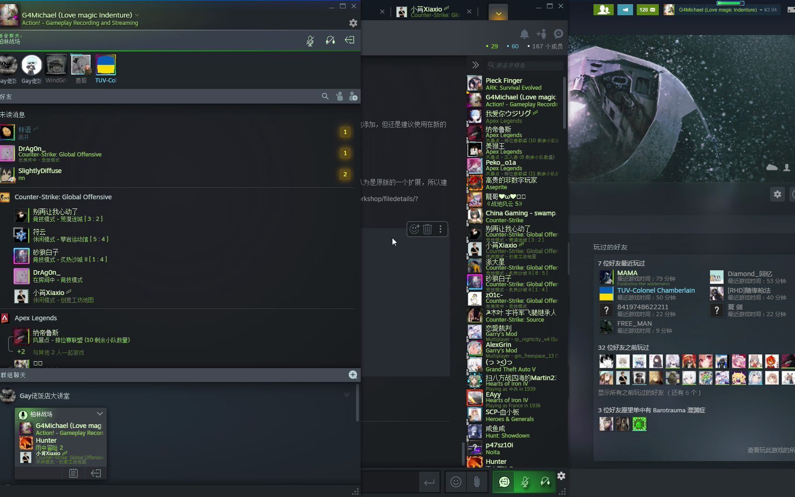Click member name search field
The height and width of the screenshot is (497, 795).
(x=525, y=65)
